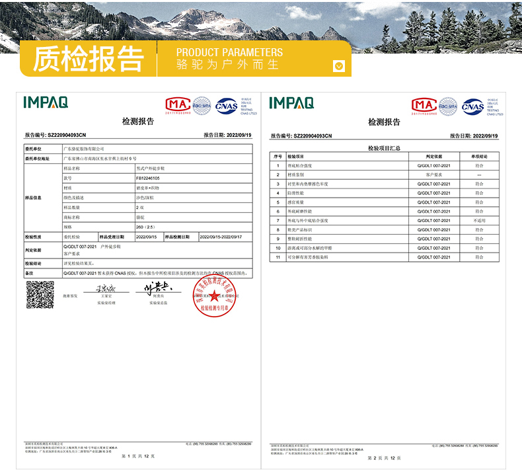Click the 检验性质 row header cell
Image resolution: width=522 pixels, height=476 pixels.
click(x=43, y=237)
